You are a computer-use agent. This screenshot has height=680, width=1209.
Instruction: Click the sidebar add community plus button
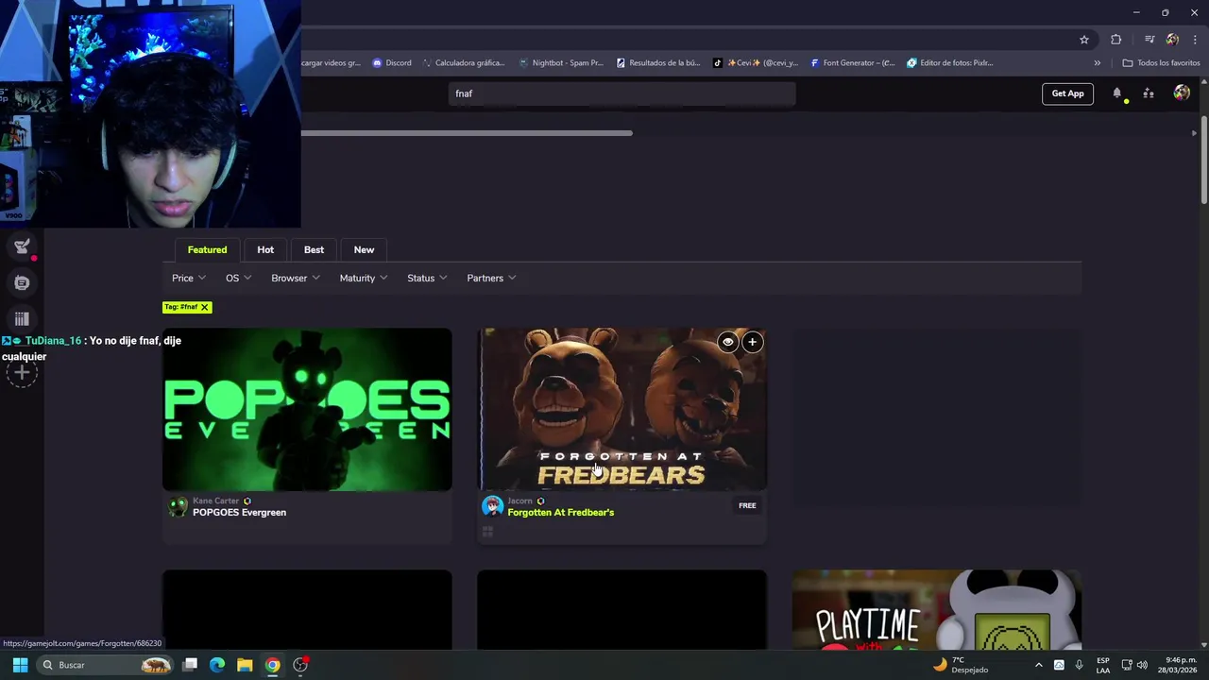pos(22,373)
